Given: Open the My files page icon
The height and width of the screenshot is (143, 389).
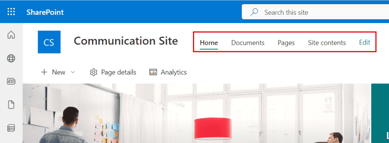Looking at the screenshot, I should [11, 105].
